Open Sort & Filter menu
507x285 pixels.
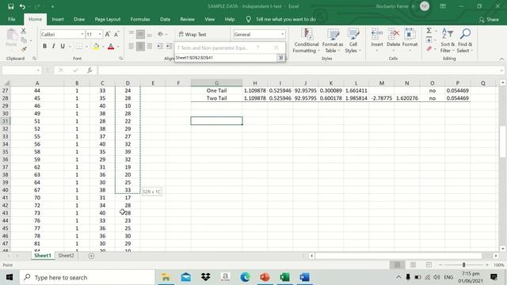448,40
